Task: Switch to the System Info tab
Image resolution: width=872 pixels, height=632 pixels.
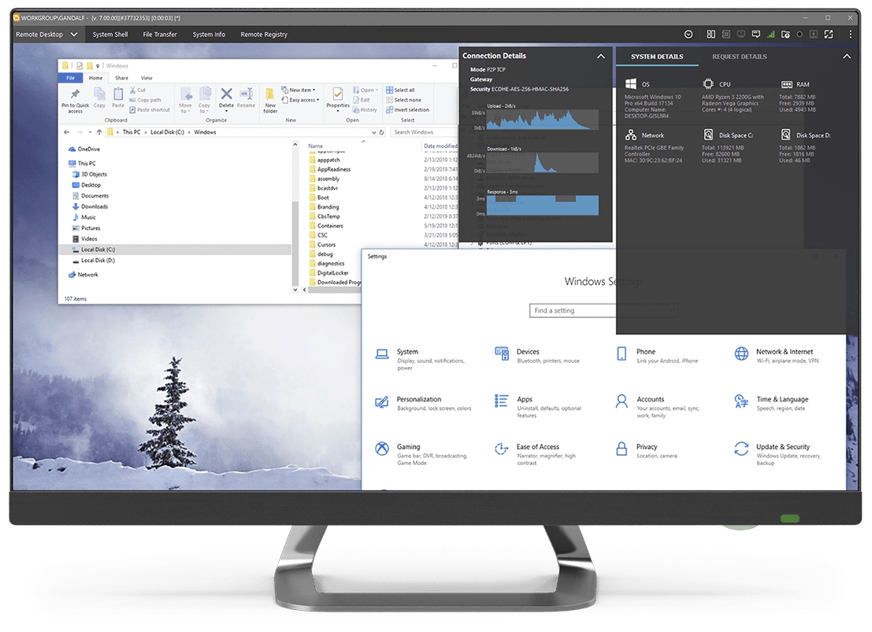Action: tap(209, 35)
